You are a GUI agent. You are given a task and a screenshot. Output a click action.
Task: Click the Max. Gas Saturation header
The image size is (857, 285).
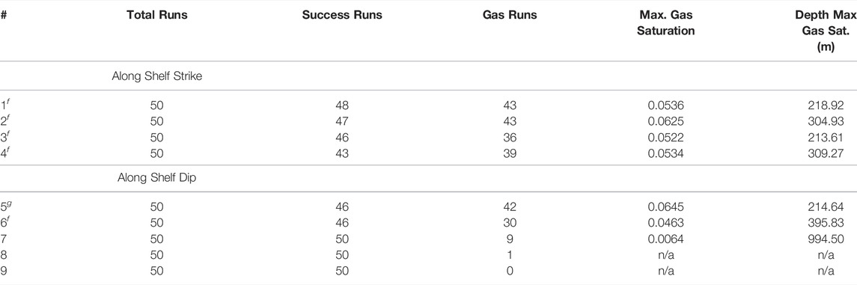point(665,23)
